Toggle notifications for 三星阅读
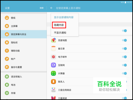 (x=124, y=98)
